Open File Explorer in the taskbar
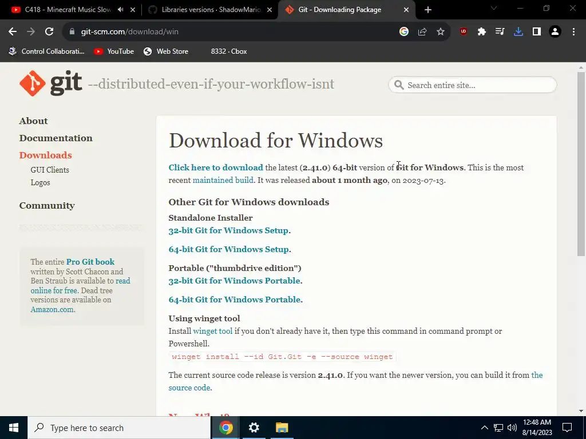Image resolution: width=586 pixels, height=439 pixels. click(x=282, y=428)
